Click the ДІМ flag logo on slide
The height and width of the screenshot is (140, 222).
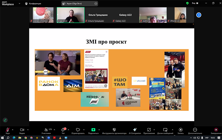73,86
